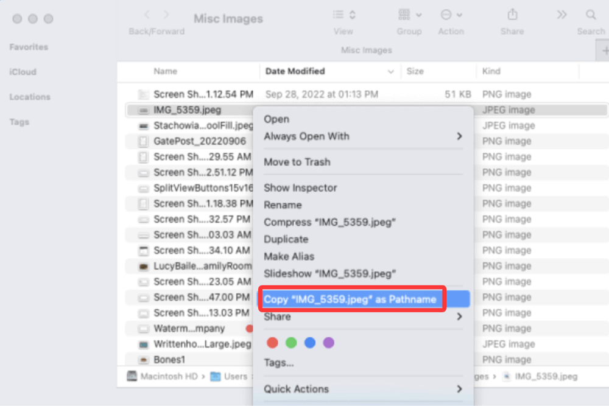Expand the Share submenu in context menu
609x406 pixels.
click(x=459, y=317)
